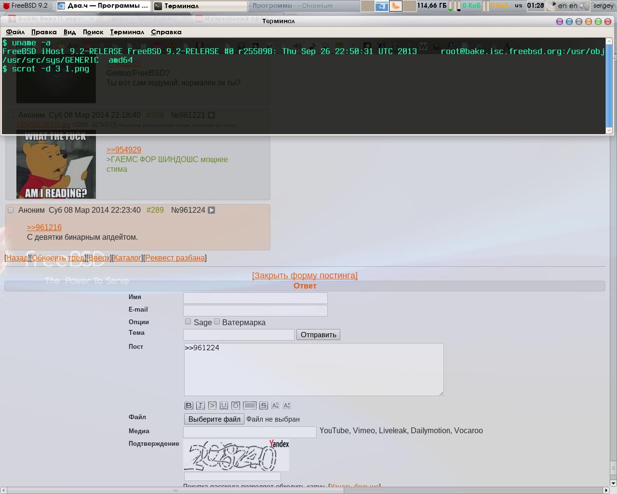Image resolution: width=617 pixels, height=494 pixels.
Task: Switch to Два.ч Chromium taskbar window
Action: pos(103,6)
